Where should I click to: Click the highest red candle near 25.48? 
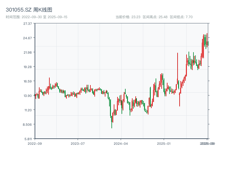pos(207,40)
